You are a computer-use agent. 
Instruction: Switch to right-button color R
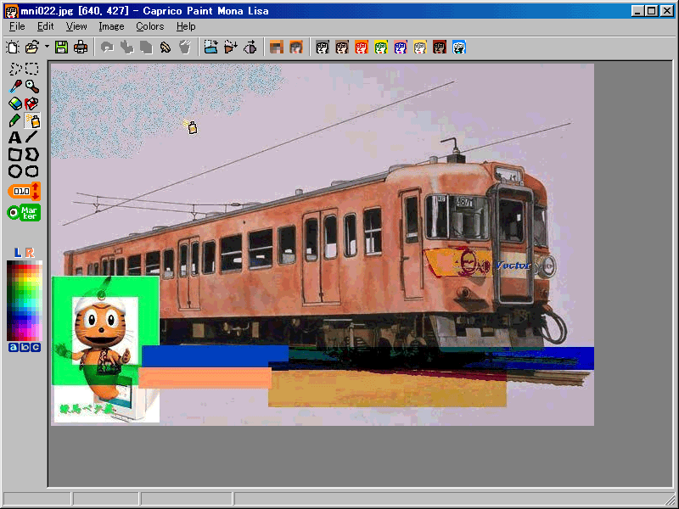coord(30,252)
